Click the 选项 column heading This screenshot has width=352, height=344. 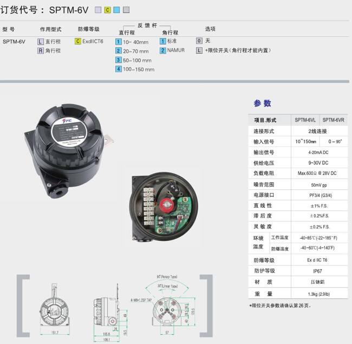click(x=210, y=29)
